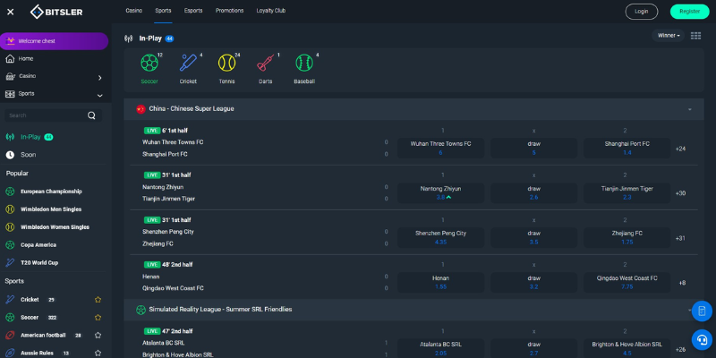Open the Winner market dropdown
This screenshot has height=358, width=716.
tap(668, 36)
